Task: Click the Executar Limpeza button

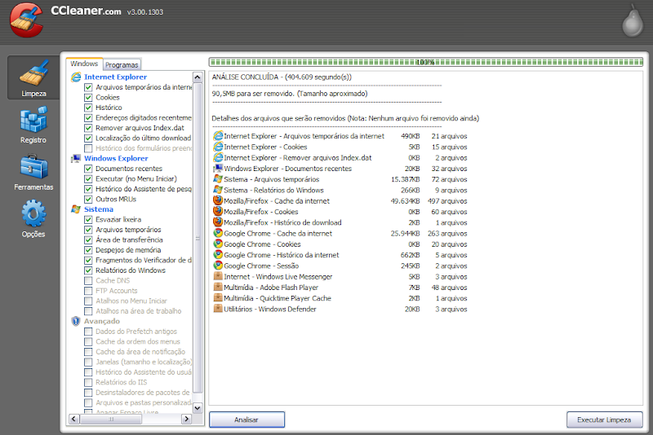Action: [x=604, y=420]
